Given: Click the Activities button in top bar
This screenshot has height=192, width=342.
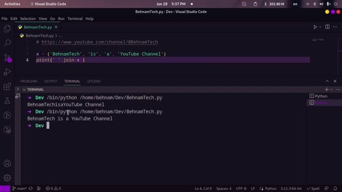Looking at the screenshot, I should [12, 4].
